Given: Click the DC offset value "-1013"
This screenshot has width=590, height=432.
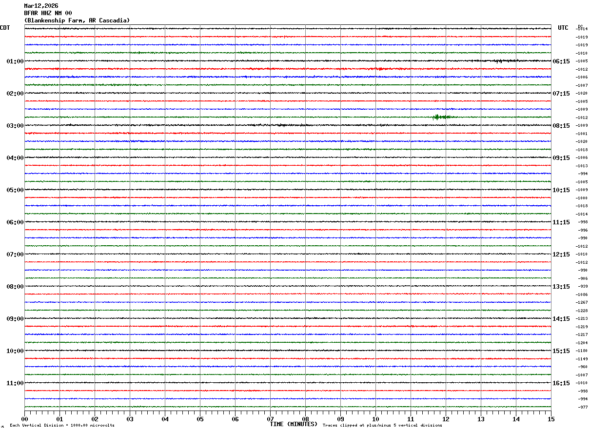Looking at the screenshot, I should [582, 166].
